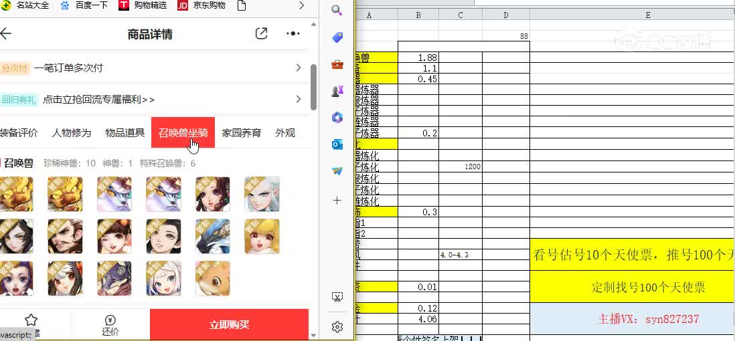Click the cell containing 88 in column D
735x341 pixels.
pos(506,35)
